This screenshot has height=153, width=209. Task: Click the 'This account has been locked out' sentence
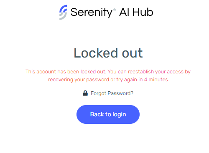pos(66,72)
